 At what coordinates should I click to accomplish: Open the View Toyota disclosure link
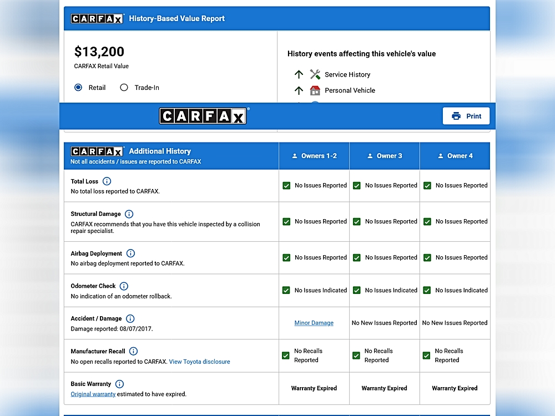tap(199, 362)
